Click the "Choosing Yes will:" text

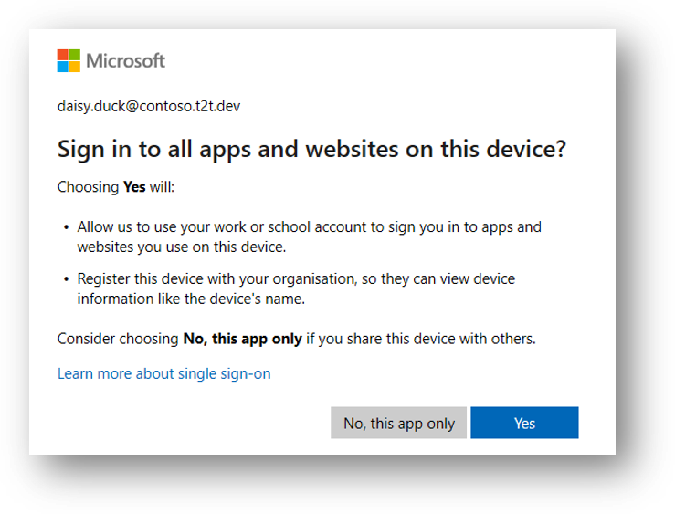(116, 187)
